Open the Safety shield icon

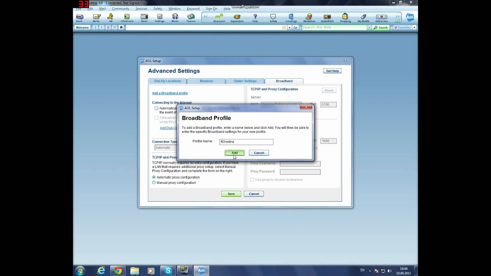[273, 18]
